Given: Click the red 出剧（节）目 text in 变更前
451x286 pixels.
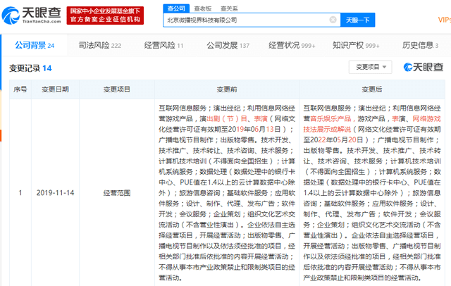Looking at the screenshot, I should point(227,119).
